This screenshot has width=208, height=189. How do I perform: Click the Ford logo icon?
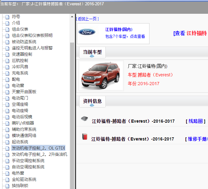tap(87, 32)
